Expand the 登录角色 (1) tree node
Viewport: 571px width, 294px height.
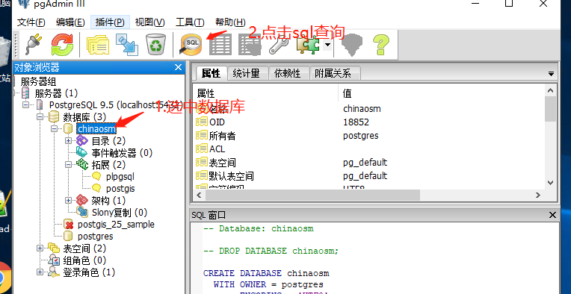[40, 272]
